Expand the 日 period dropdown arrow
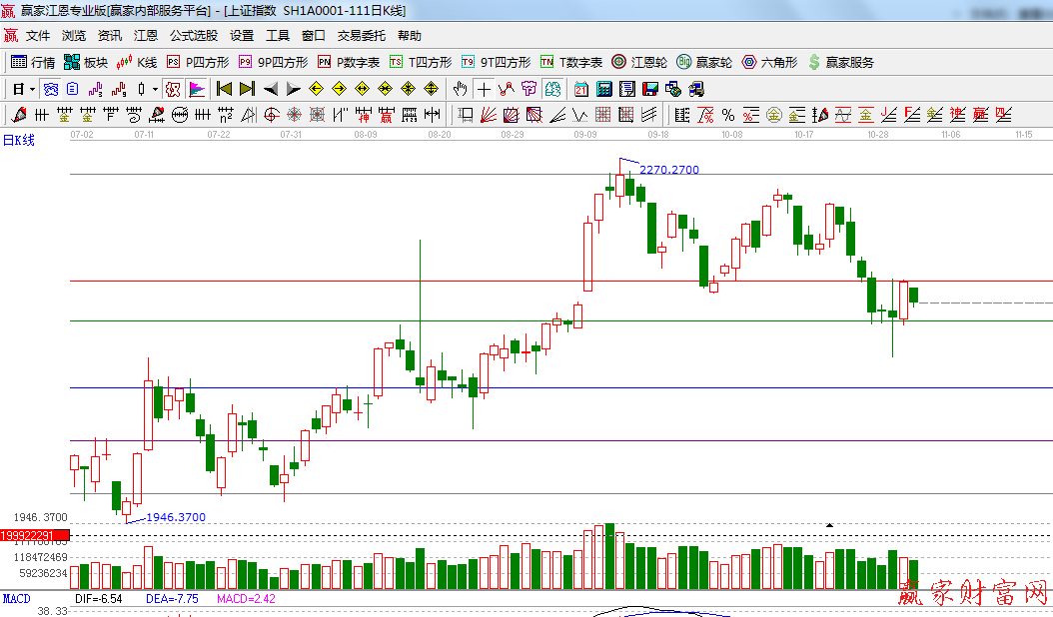The height and width of the screenshot is (617, 1053). point(32,89)
